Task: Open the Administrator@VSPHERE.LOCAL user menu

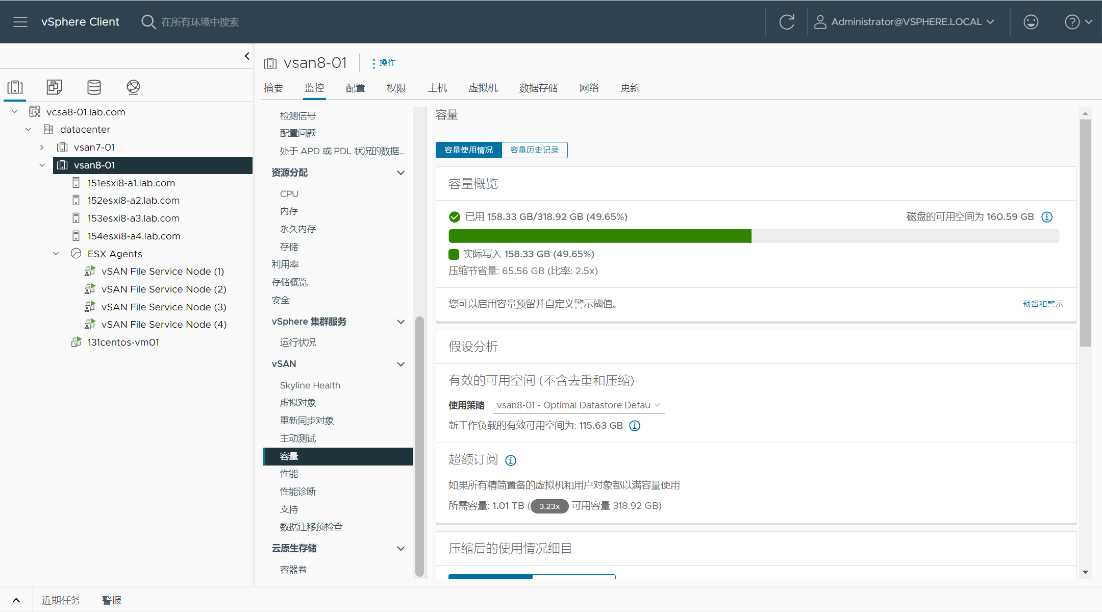Action: [x=904, y=22]
